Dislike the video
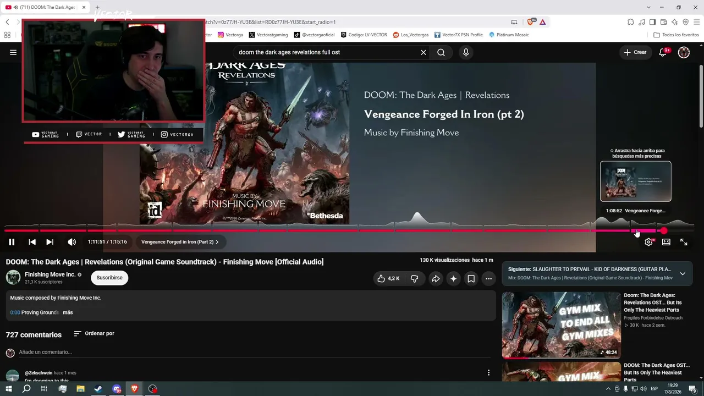The height and width of the screenshot is (396, 704). point(415,279)
